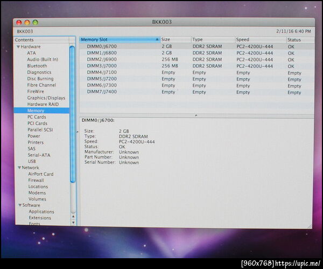Open Serial-ATA information
Screen dimensions: 323x269
point(39,155)
